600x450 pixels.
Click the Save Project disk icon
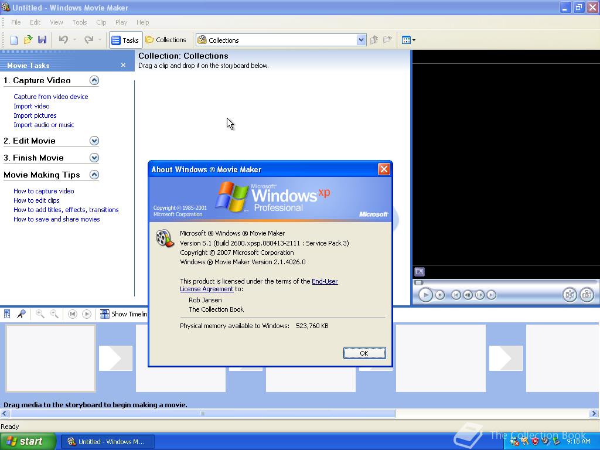pos(42,40)
